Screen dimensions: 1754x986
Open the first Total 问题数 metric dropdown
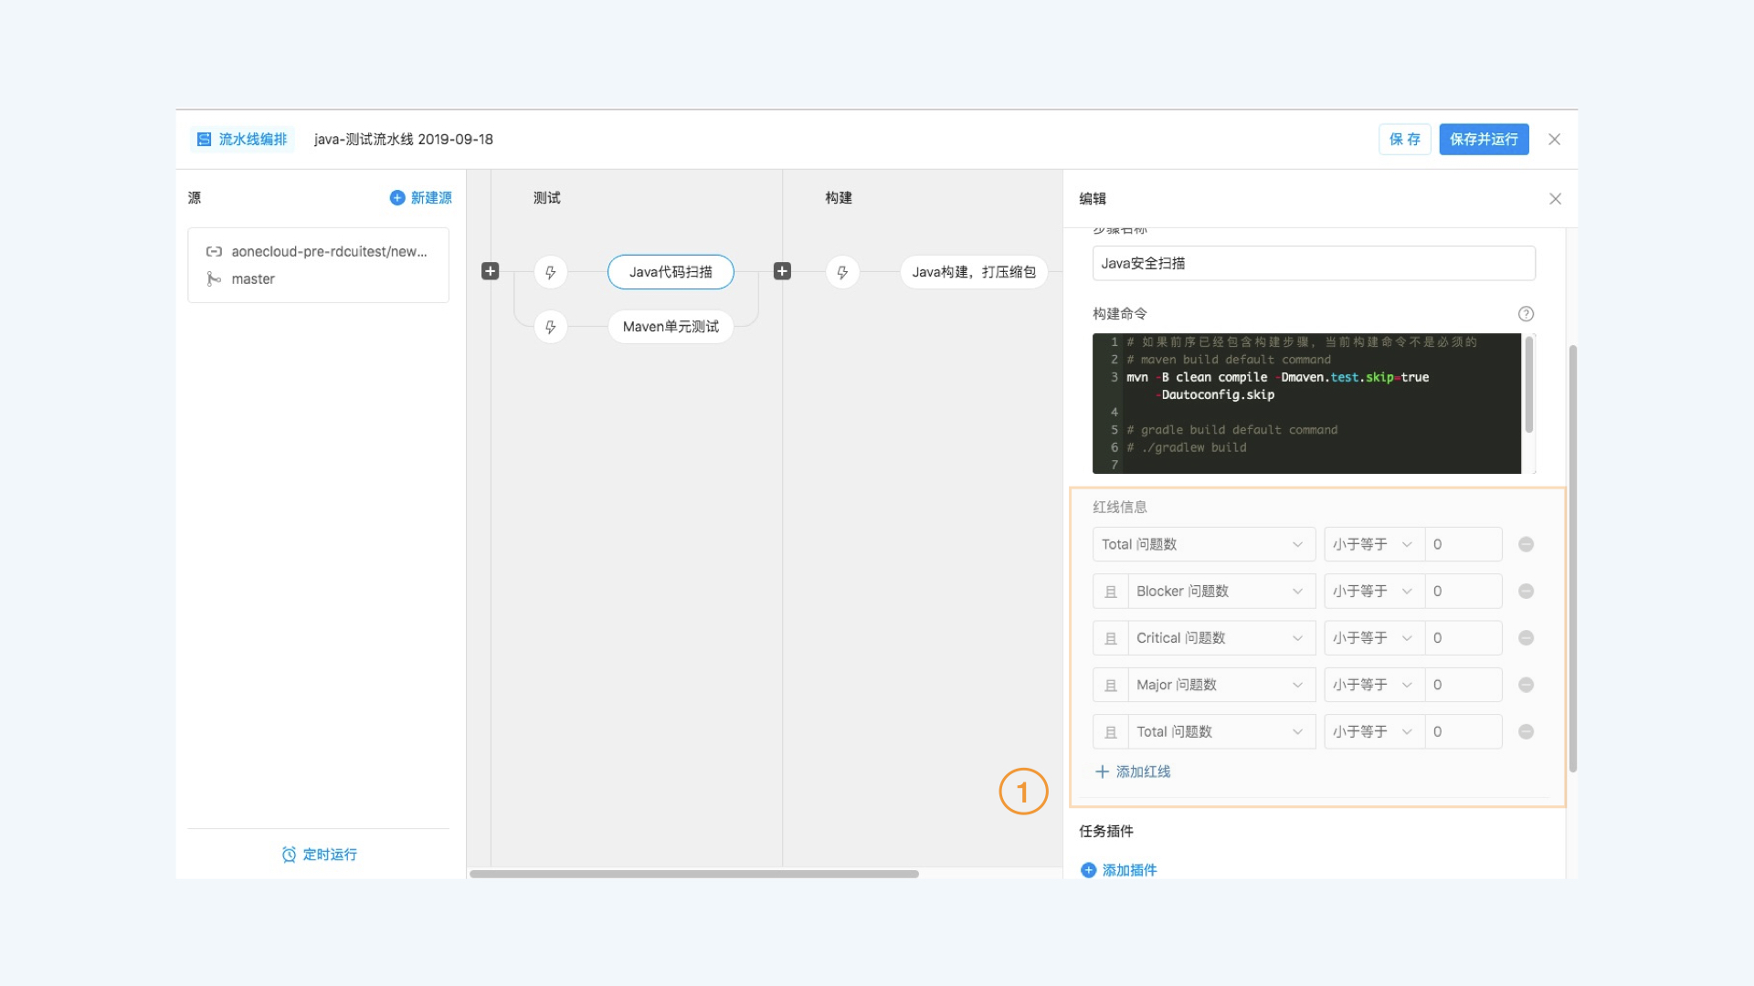point(1204,544)
